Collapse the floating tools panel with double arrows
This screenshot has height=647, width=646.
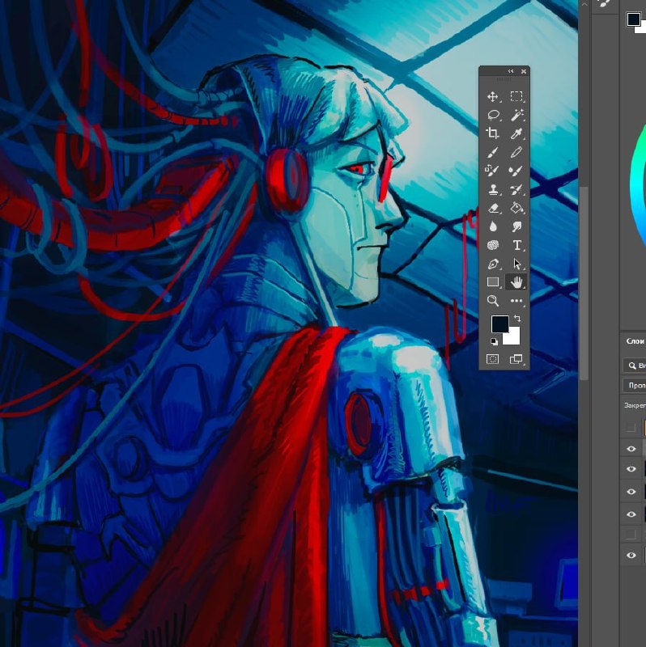(511, 71)
